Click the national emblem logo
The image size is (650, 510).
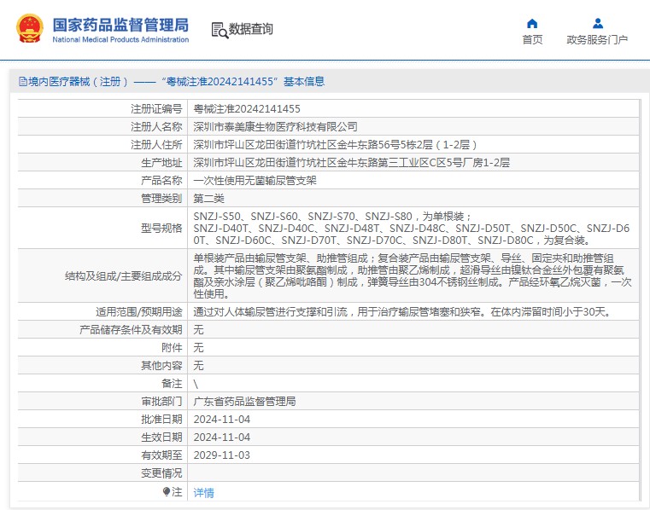(30, 28)
